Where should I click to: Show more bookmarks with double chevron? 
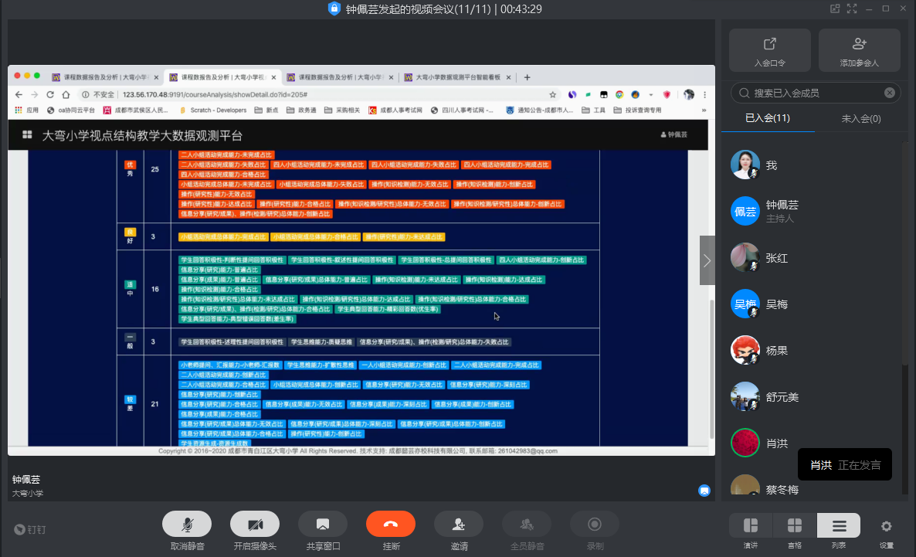(704, 110)
